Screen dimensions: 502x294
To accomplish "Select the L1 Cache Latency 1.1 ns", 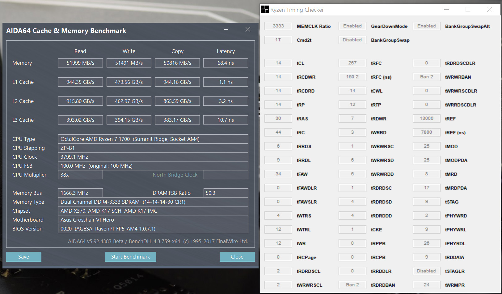I will (226, 82).
